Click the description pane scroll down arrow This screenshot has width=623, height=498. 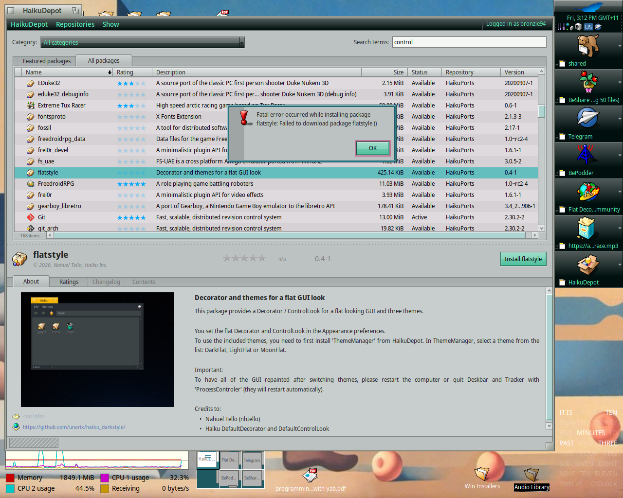tap(549, 426)
